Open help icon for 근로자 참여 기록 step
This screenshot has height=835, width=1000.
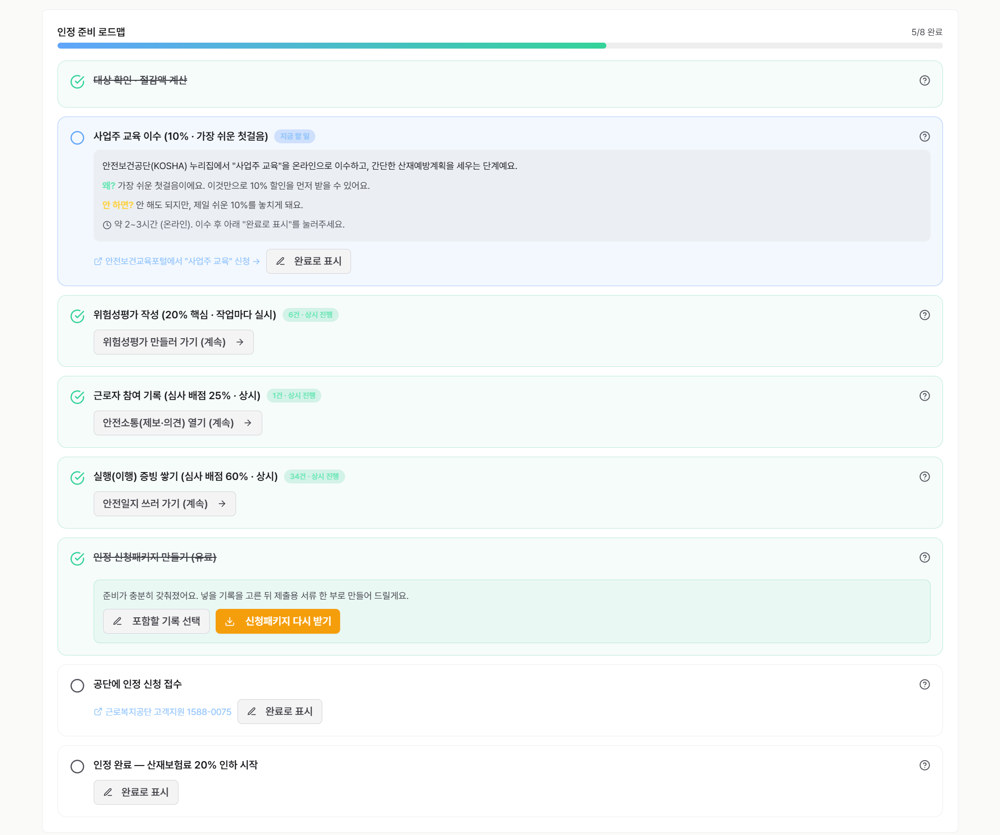924,396
